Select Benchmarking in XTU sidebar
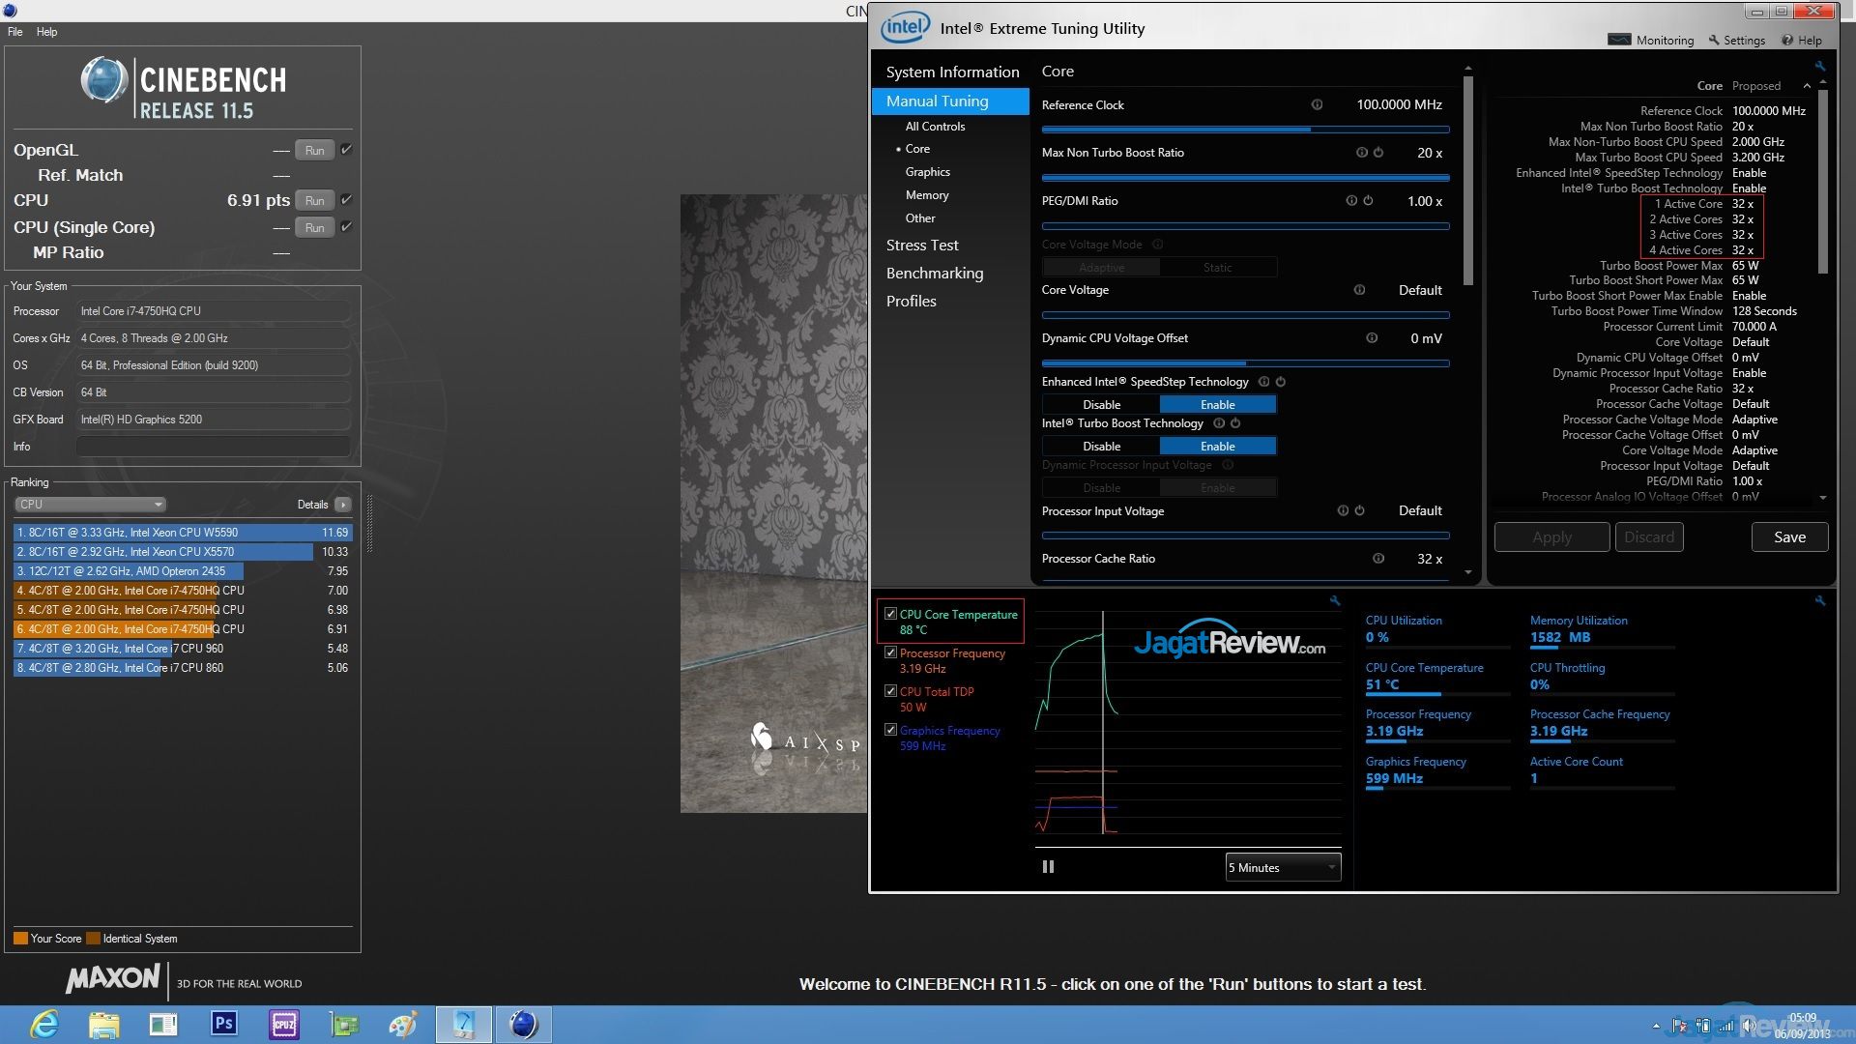The height and width of the screenshot is (1044, 1856). click(x=935, y=274)
